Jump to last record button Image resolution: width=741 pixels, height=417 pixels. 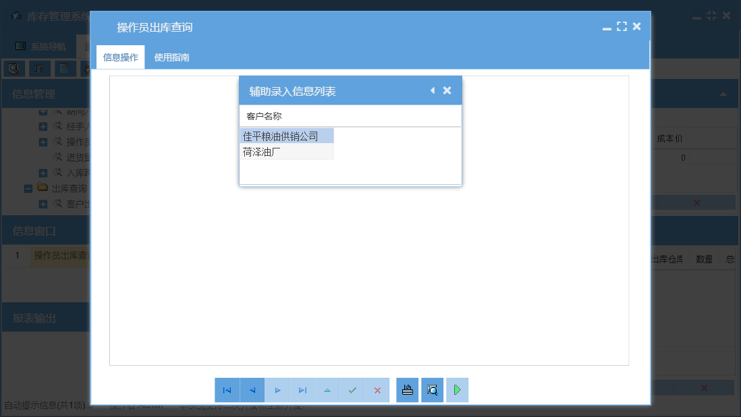(x=302, y=390)
